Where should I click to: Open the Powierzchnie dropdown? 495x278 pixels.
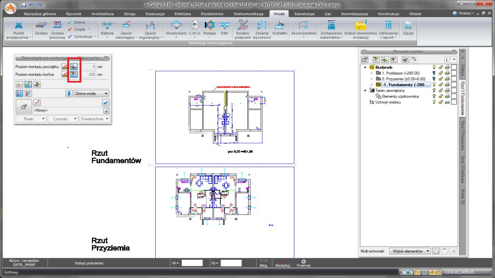pyautogui.click(x=95, y=119)
